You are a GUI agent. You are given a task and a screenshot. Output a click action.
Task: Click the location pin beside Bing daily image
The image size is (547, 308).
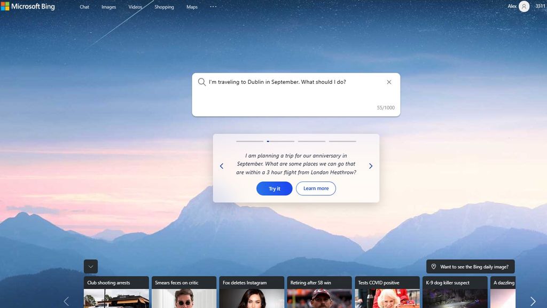click(434, 266)
